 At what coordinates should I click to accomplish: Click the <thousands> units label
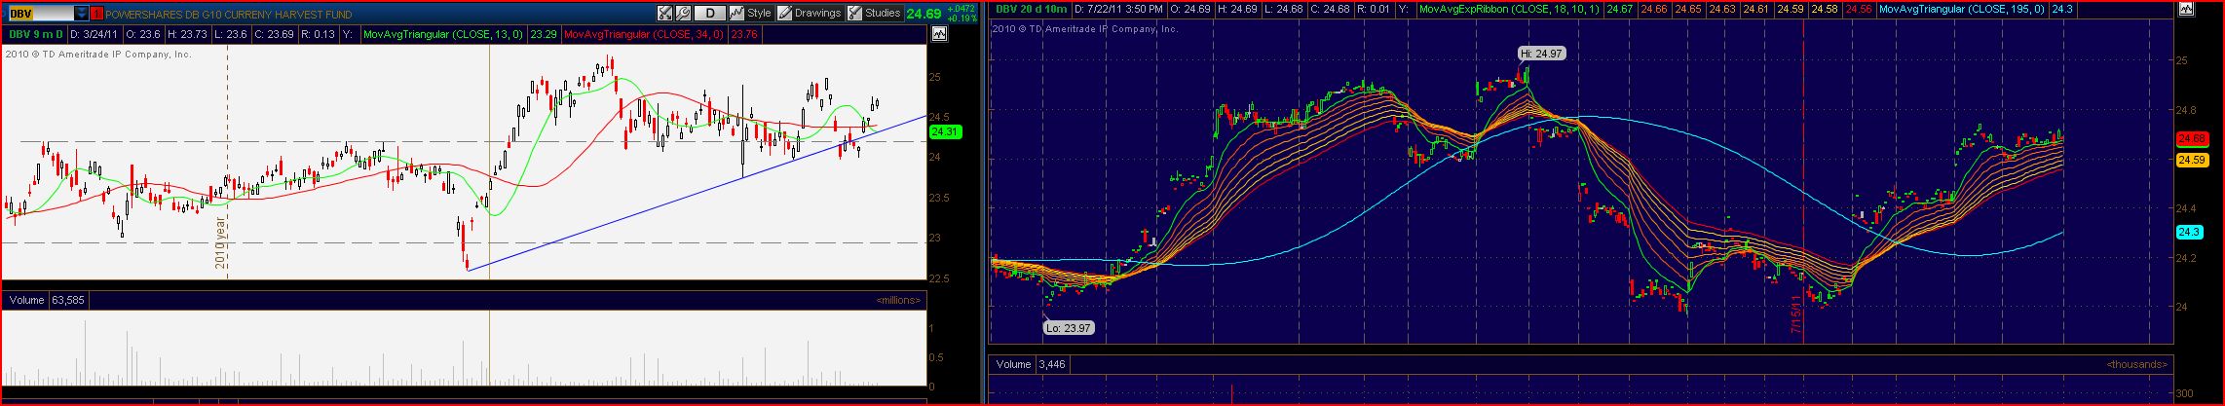(x=2136, y=364)
